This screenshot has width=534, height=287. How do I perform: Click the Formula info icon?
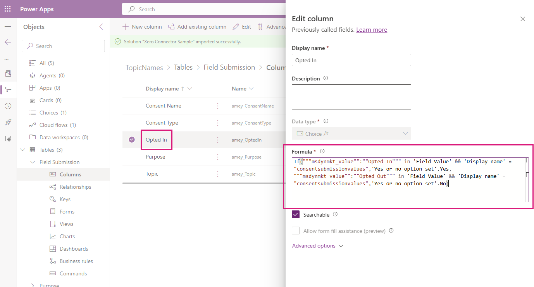point(322,151)
